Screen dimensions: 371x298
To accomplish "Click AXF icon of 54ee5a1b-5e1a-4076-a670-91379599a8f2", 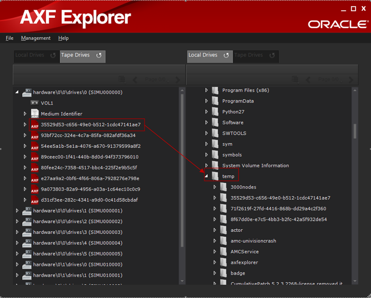I will [35, 146].
